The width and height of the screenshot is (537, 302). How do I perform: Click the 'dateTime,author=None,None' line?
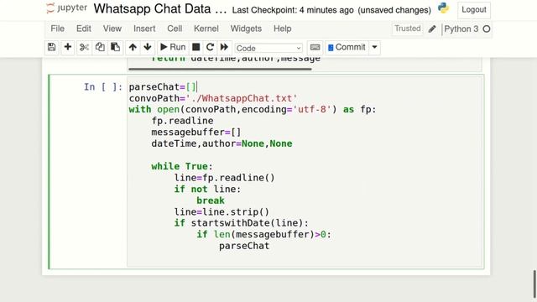click(222, 143)
